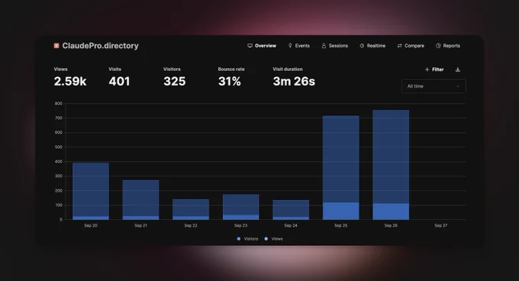Select the Views 2.59k metric

(70, 77)
